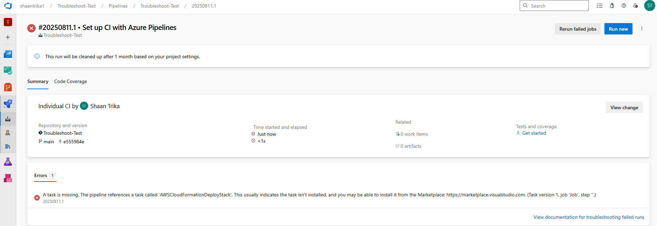Open the Troubleshoot-Test repository link
This screenshot has height=226, width=657.
[63, 133]
